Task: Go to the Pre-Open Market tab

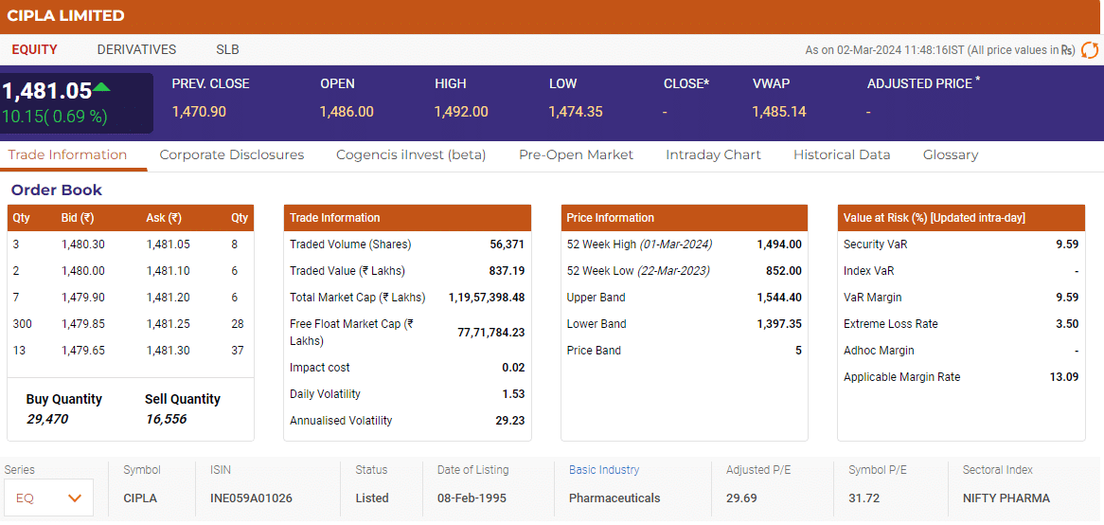Action: point(576,154)
